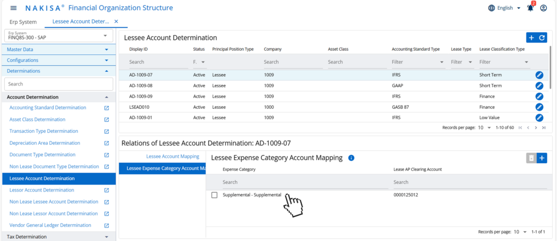Open Vendor General Ledger Determination link
Viewport: 557px width, 241px height.
(x=50, y=225)
